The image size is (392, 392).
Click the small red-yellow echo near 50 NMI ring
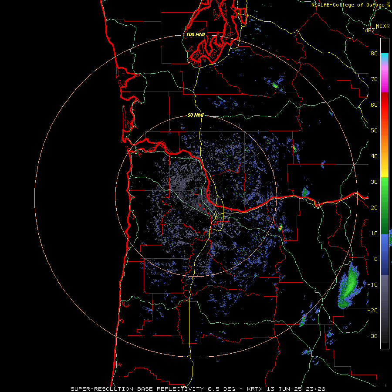pyautogui.click(x=280, y=227)
